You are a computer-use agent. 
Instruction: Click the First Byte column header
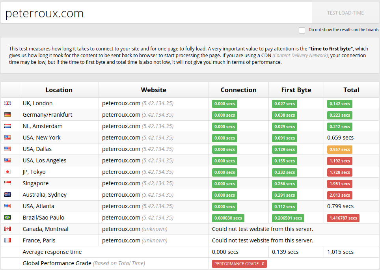tap(296, 90)
